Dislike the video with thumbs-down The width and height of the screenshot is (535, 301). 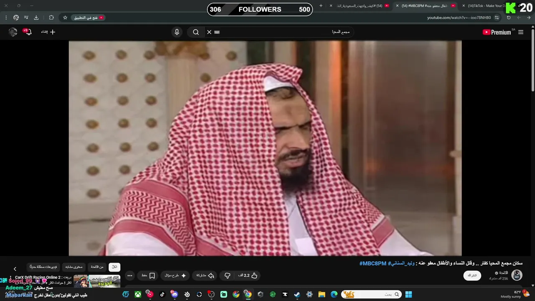[227, 275]
